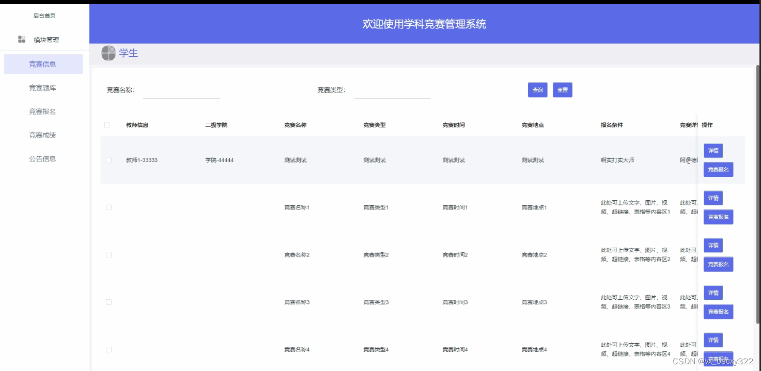Open 公告信息 sidebar menu item
This screenshot has width=761, height=371.
click(43, 159)
